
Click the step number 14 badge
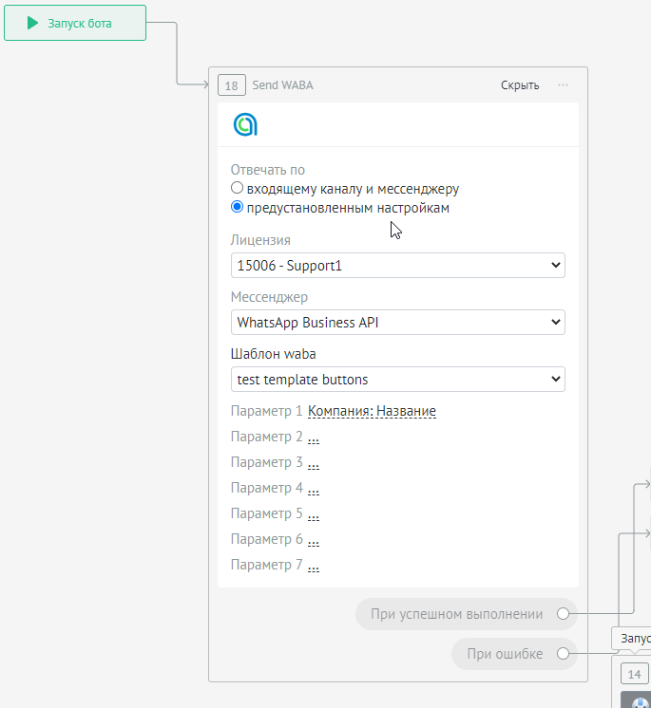coord(634,674)
